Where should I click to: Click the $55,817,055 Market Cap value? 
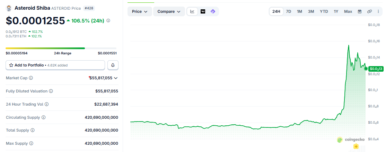pyautogui.click(x=101, y=78)
